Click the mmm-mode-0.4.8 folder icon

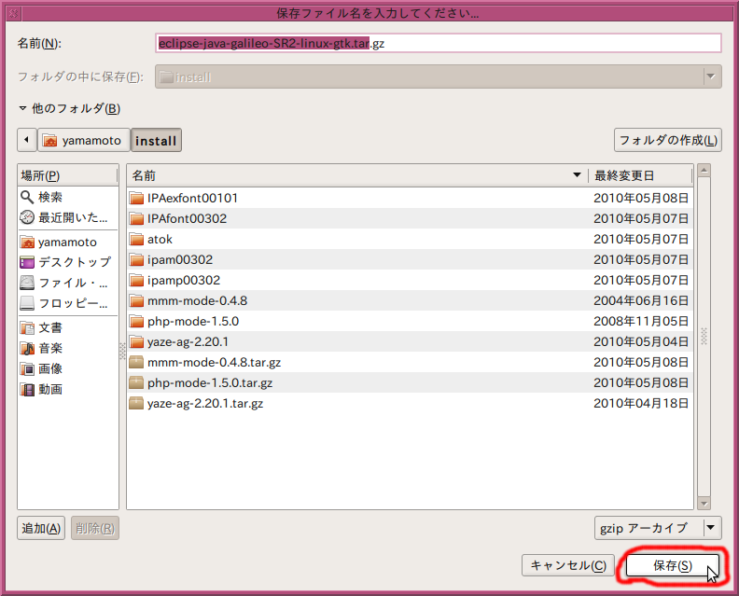[x=136, y=300]
